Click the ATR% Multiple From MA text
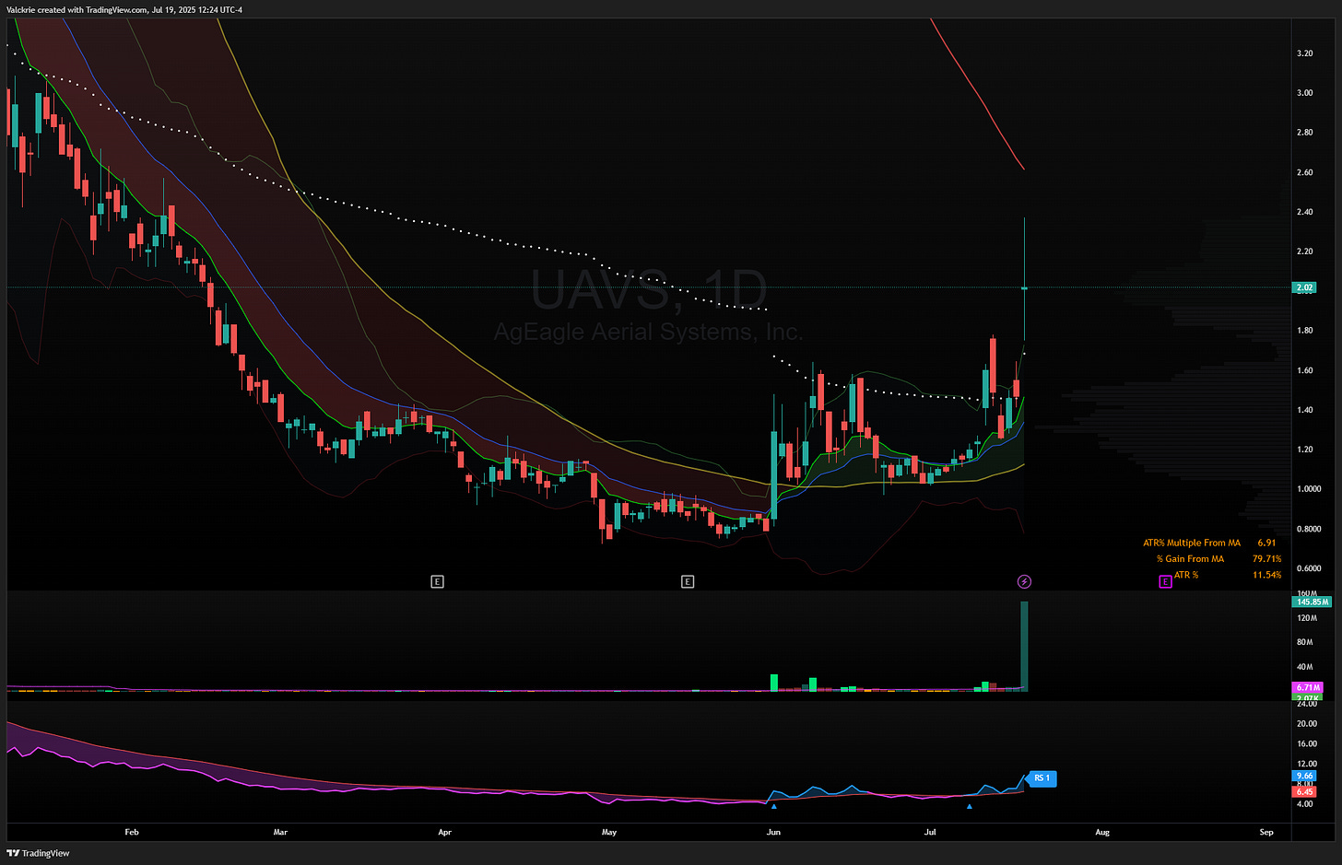1342x865 pixels. [1192, 543]
